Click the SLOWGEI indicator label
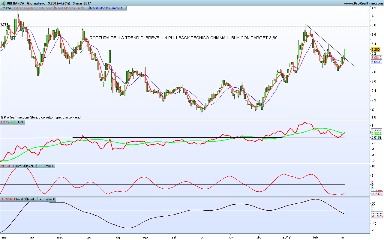This screenshot has width=384, height=240. click(8, 199)
